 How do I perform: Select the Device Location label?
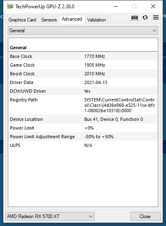[26, 119]
